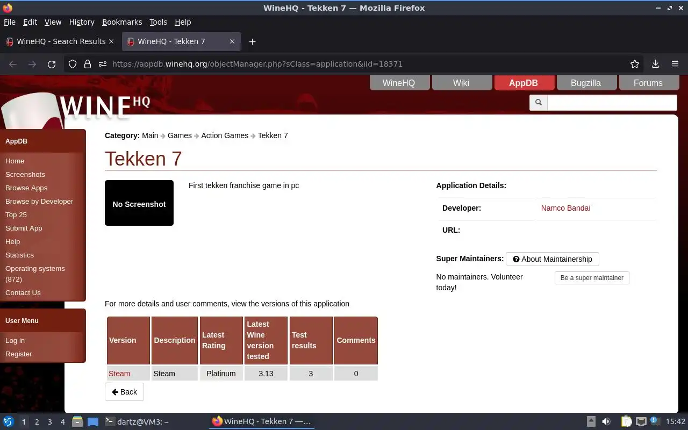The height and width of the screenshot is (430, 688).
Task: Open the Namco Bandai developer link
Action: click(x=565, y=208)
